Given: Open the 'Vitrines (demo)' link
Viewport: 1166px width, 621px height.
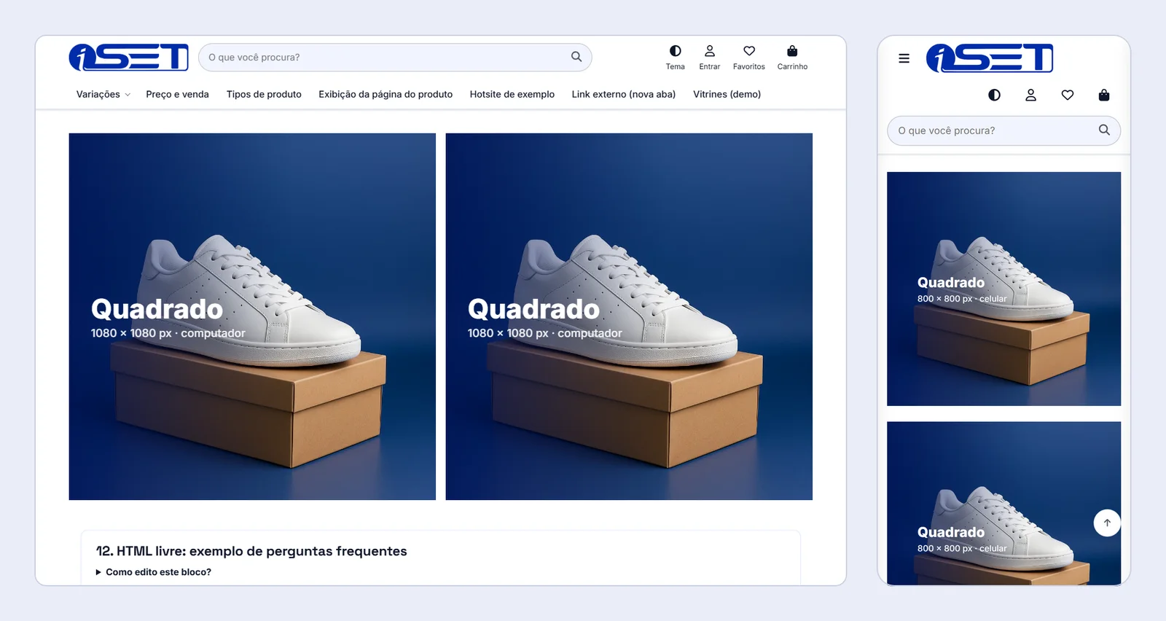Looking at the screenshot, I should click(x=727, y=95).
